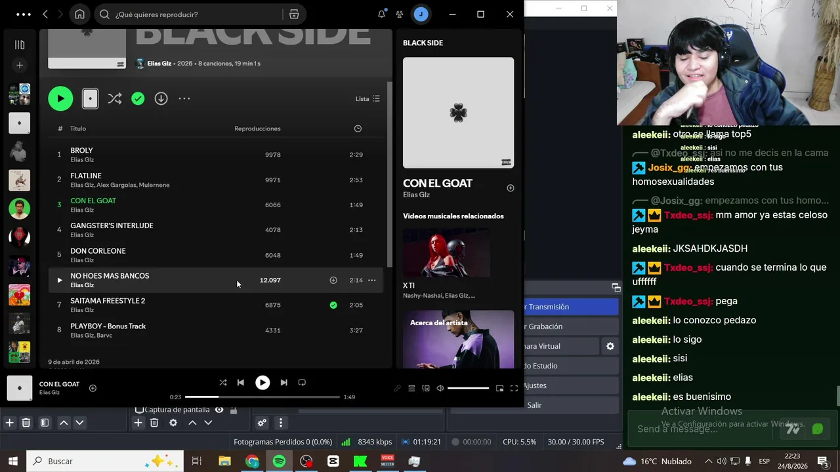The width and height of the screenshot is (840, 472).
Task: Open OBS advanced audio properties gears
Action: point(262,423)
